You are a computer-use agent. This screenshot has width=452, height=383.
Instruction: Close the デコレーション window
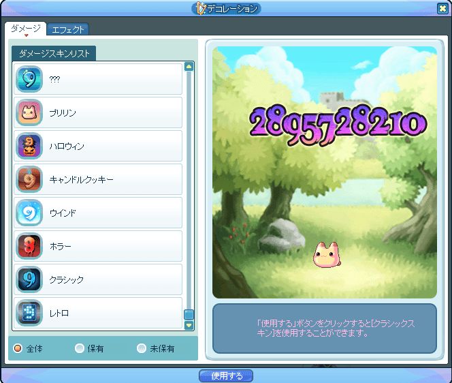pos(442,8)
